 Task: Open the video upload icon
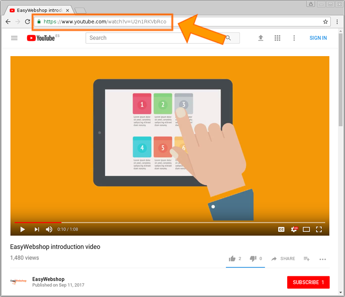pyautogui.click(x=260, y=38)
